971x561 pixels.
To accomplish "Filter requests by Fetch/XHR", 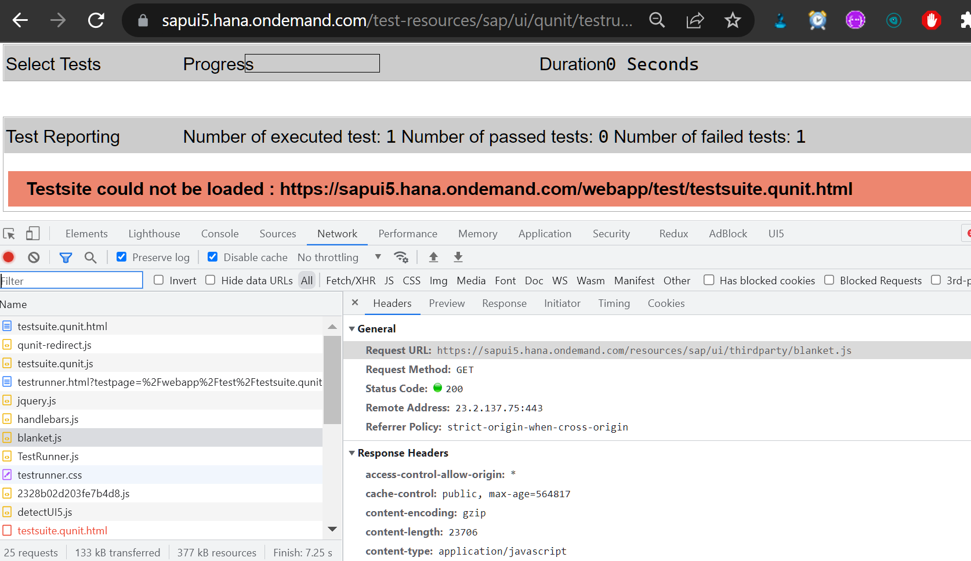I will tap(350, 280).
